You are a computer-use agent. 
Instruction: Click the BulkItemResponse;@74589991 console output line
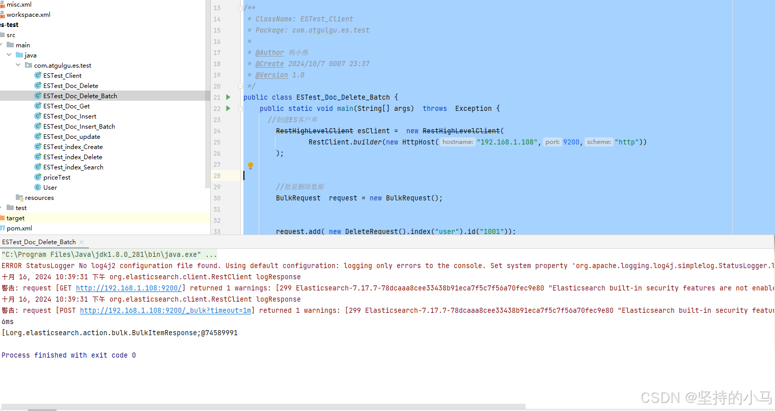point(120,333)
